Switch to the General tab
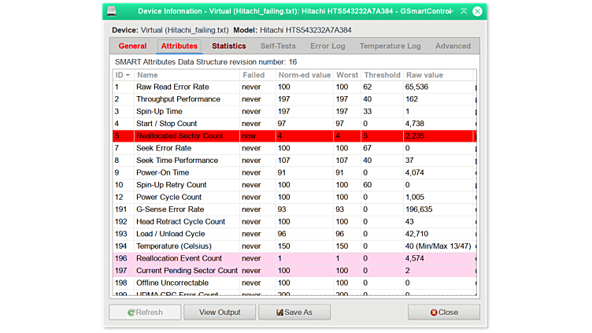 pos(132,46)
